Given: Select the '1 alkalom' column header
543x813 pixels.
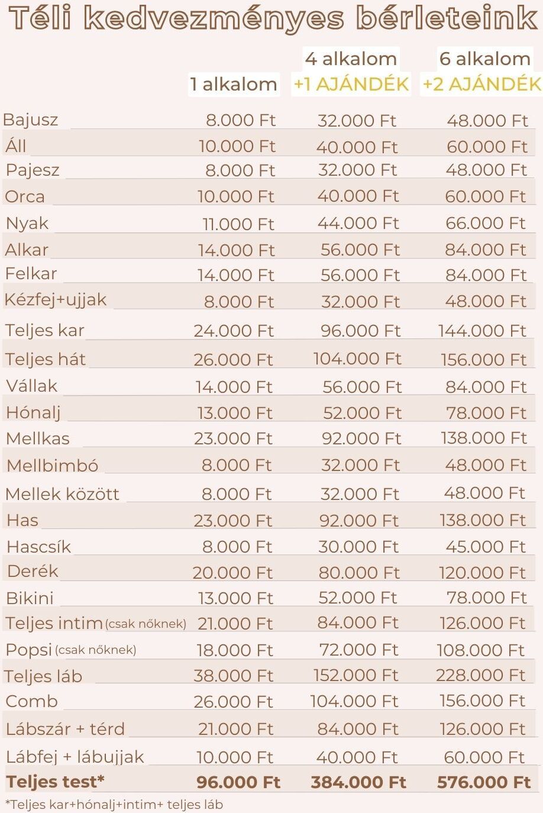Looking at the screenshot, I should (234, 85).
